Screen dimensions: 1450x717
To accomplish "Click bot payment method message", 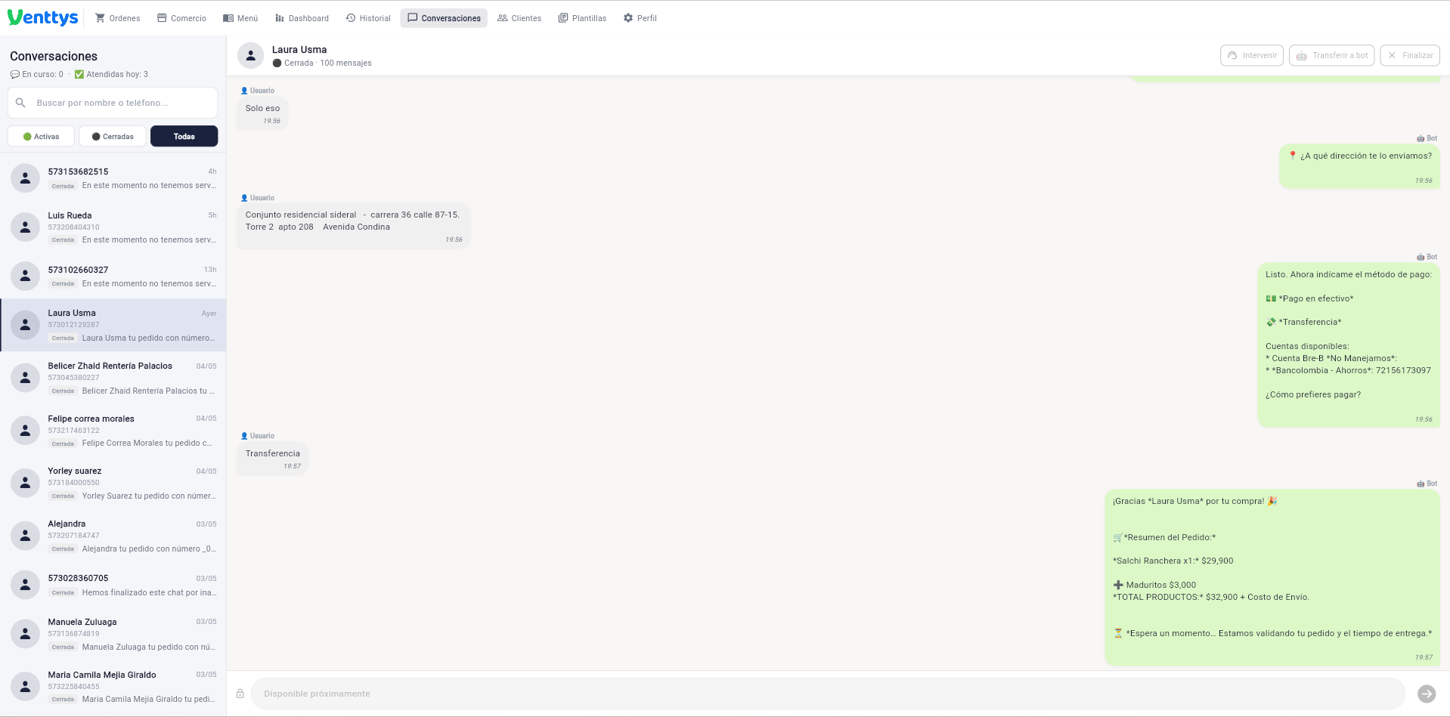I will (1349, 346).
